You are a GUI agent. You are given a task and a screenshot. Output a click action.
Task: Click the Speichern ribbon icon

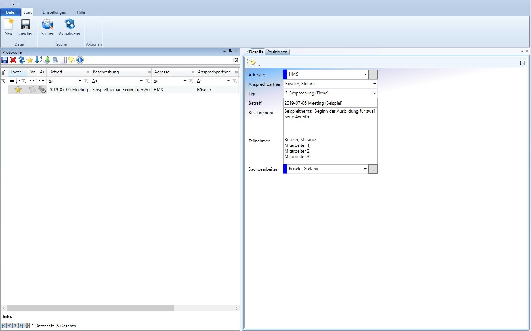26,27
